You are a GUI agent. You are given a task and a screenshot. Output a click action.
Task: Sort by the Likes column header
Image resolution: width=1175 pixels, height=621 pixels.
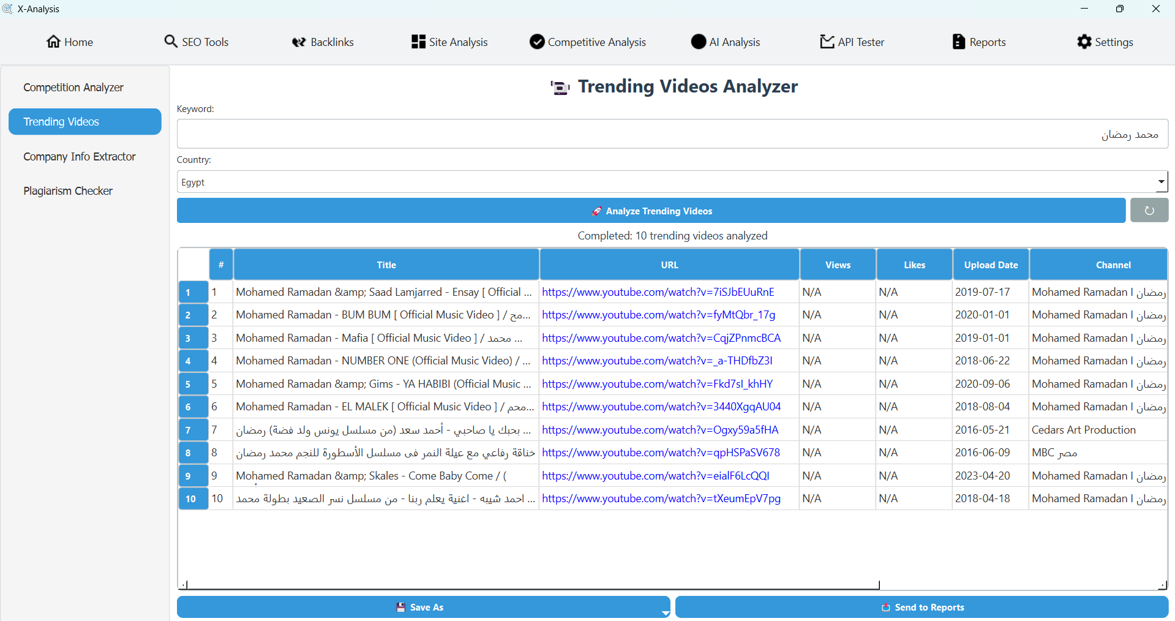click(x=914, y=265)
